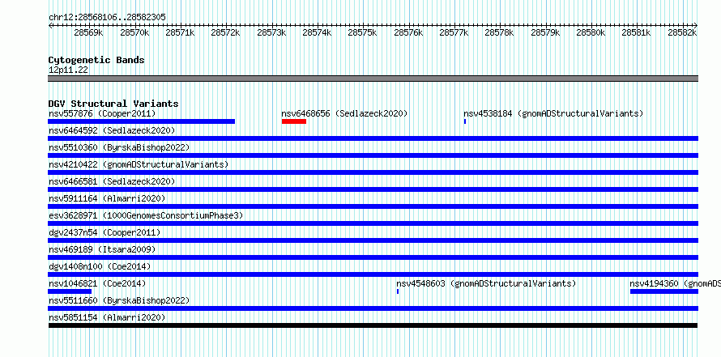Image resolution: width=721 pixels, height=357 pixels.
Task: Click the blue bar under nsv469189
Action: tap(373, 257)
